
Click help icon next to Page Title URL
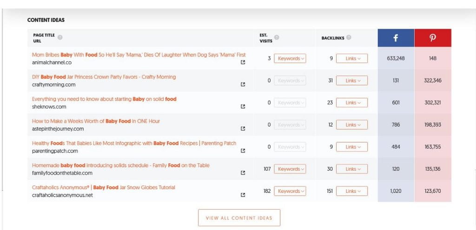coord(60,38)
